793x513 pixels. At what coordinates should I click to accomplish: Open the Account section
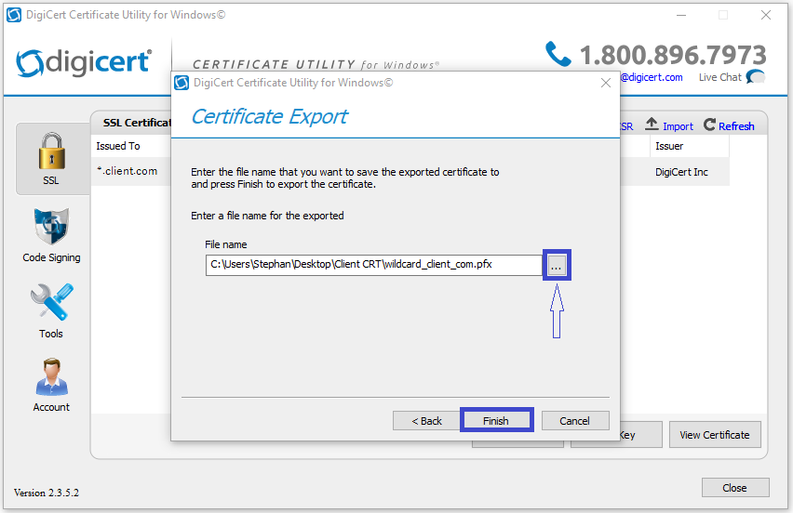(51, 386)
